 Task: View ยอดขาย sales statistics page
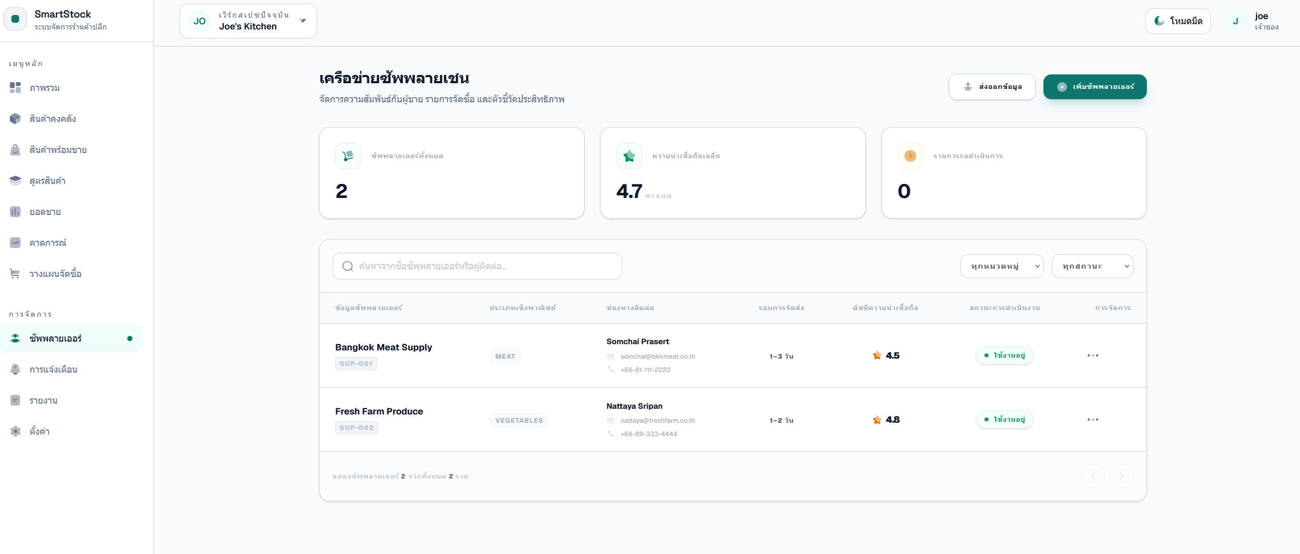pyautogui.click(x=45, y=211)
